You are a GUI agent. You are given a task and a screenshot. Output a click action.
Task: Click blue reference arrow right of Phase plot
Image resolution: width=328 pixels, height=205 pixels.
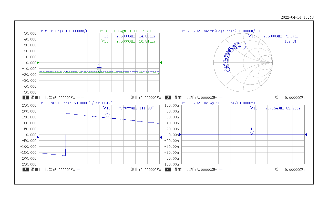pos(161,137)
